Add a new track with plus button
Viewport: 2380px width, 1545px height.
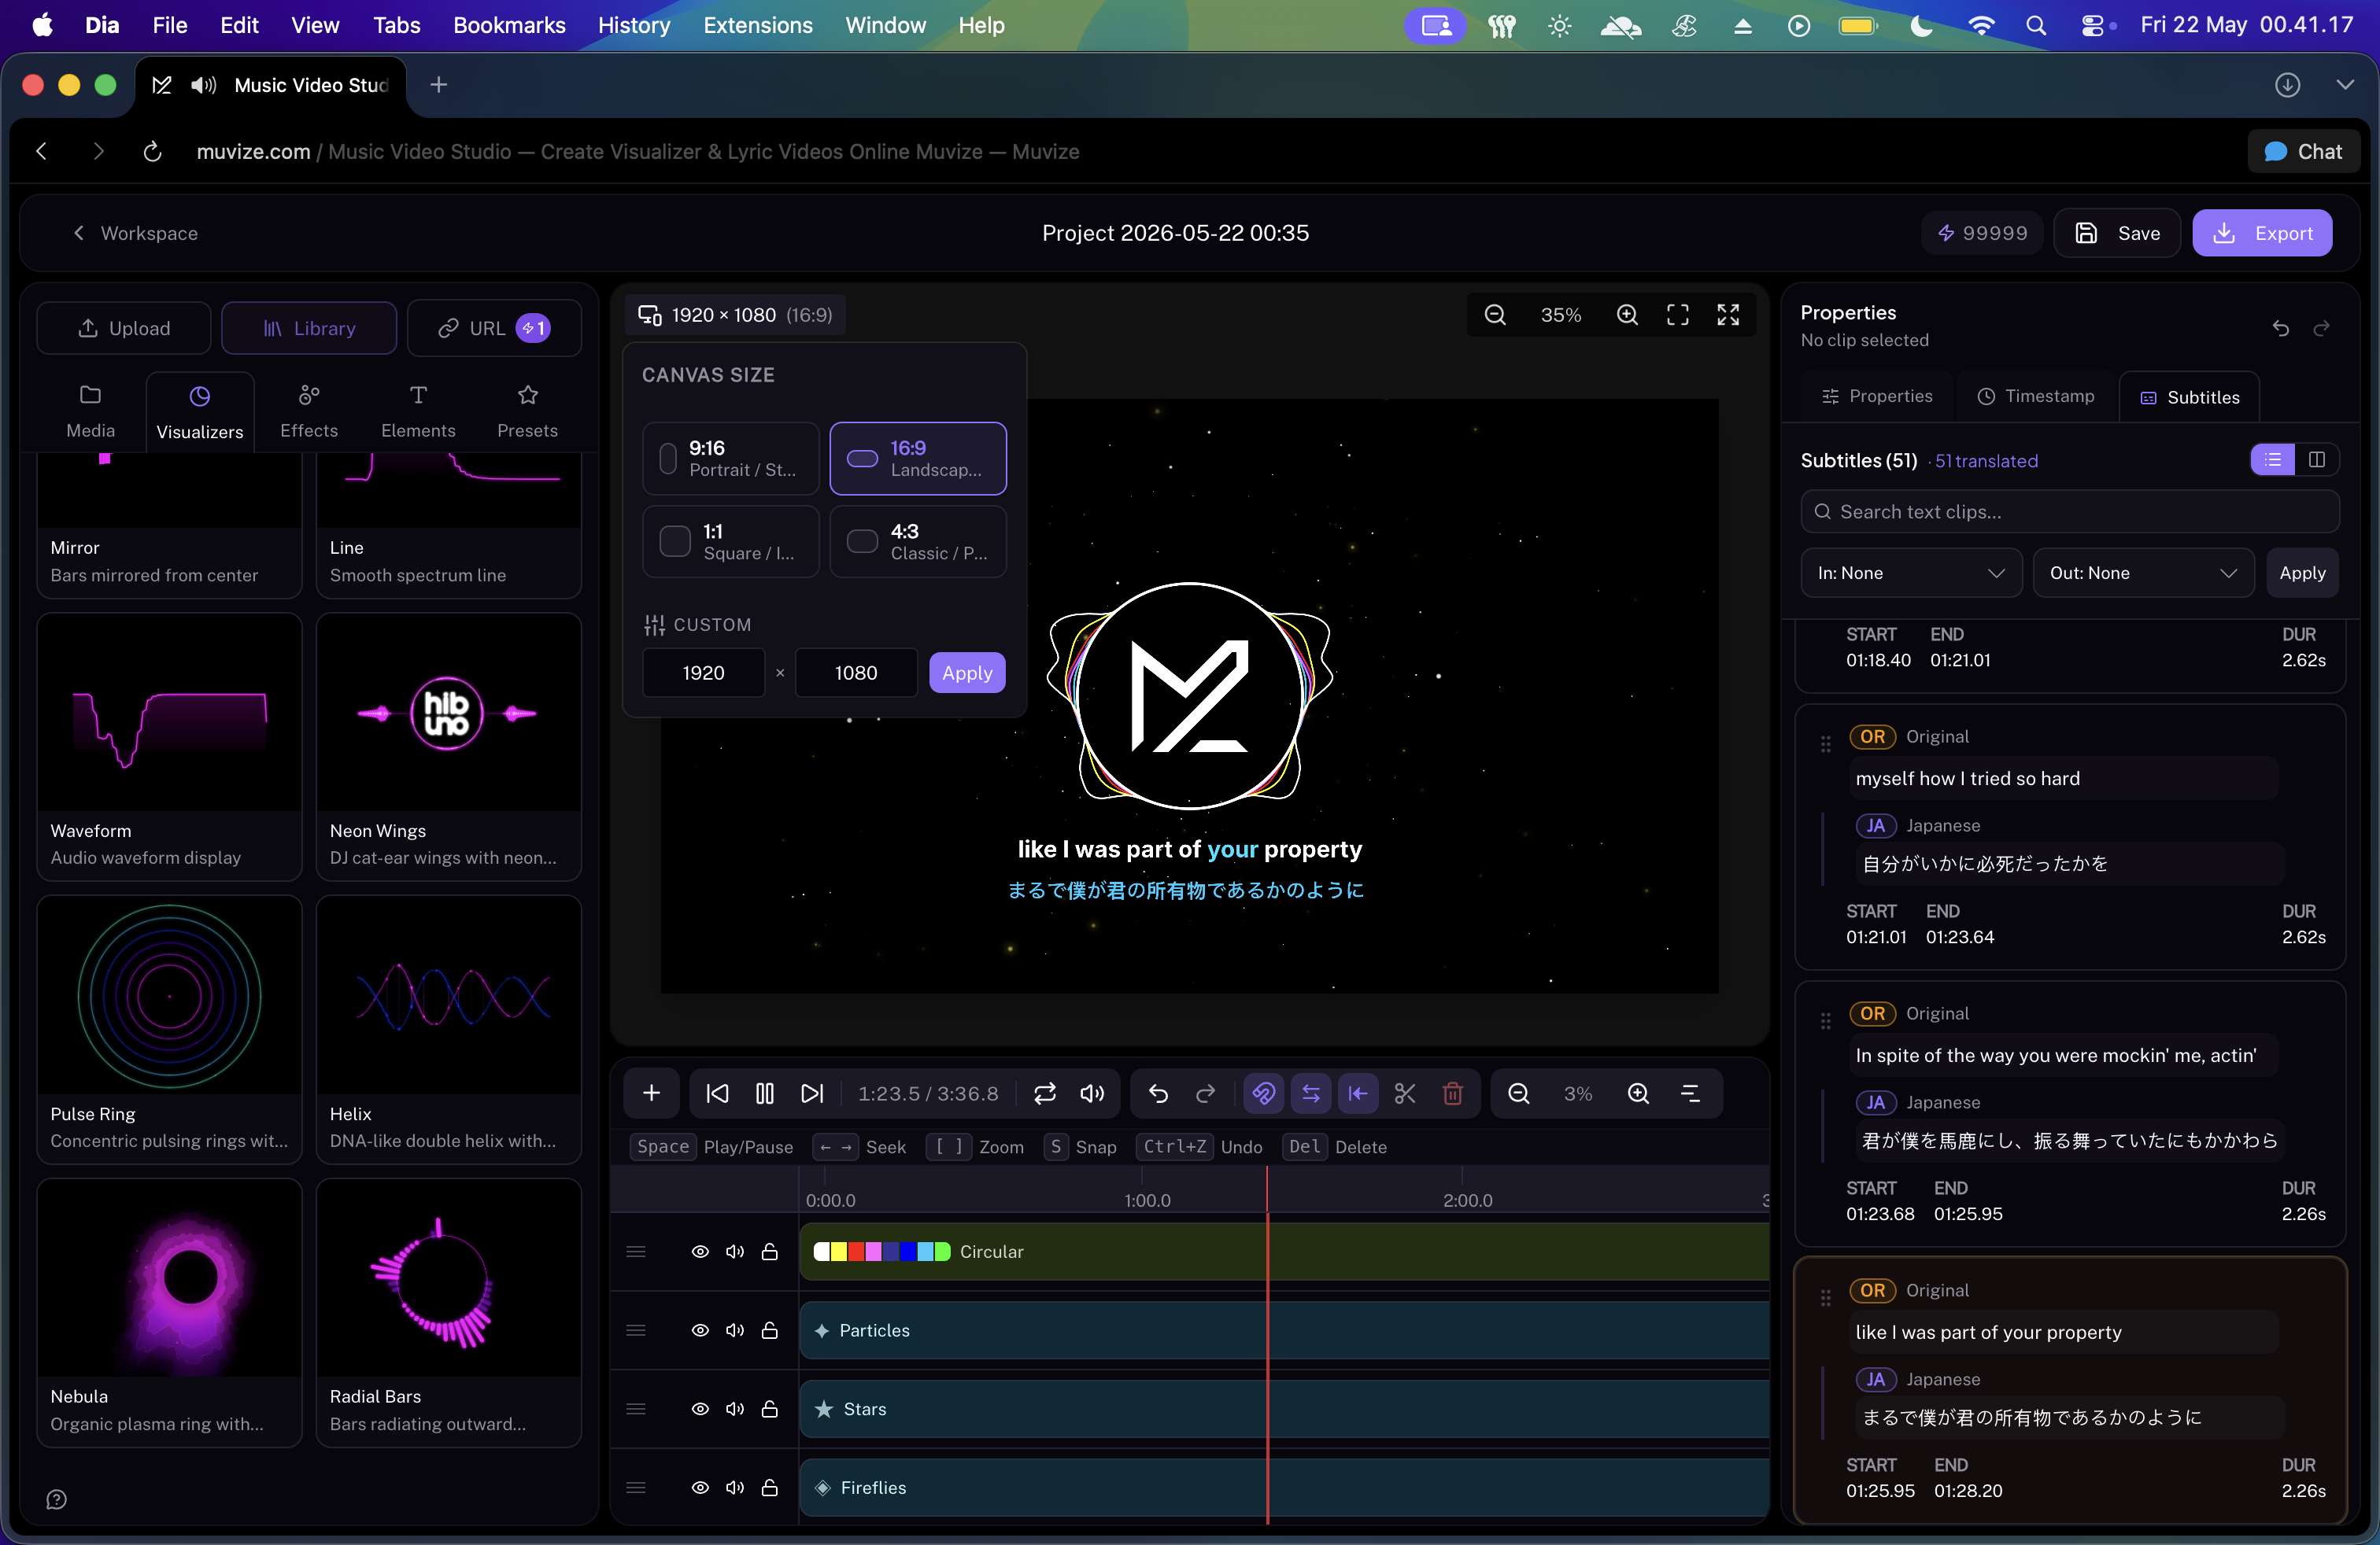point(651,1093)
